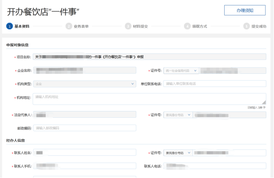Viewport: 274px width, 178px height.
Task: Go to step 2 业务表单
Action: click(77, 26)
